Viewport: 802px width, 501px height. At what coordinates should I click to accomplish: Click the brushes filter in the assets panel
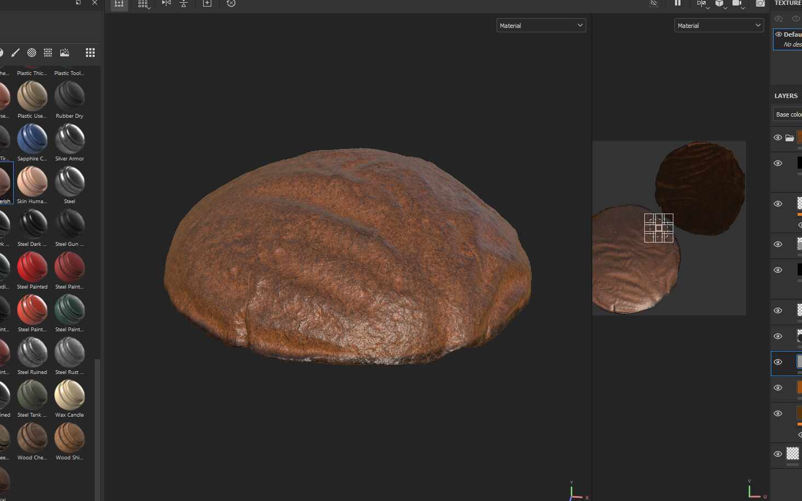tap(15, 53)
